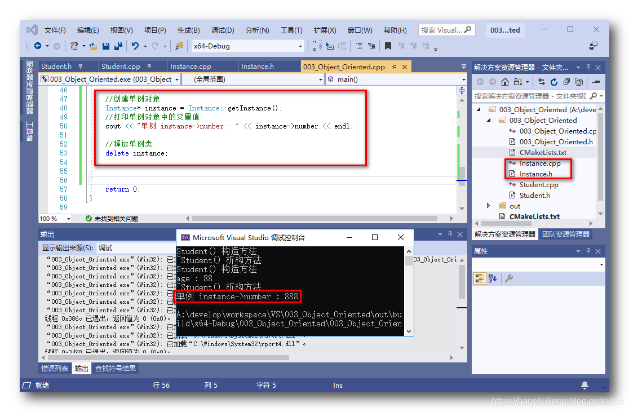Click the New Item toolbar icon

pos(74,46)
